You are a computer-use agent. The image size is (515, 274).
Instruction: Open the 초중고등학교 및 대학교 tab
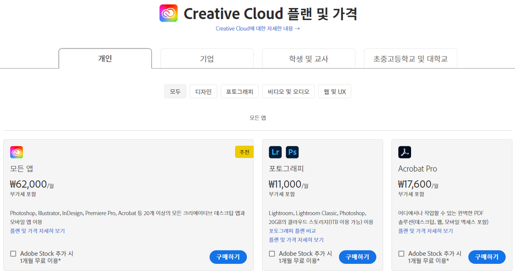(x=411, y=59)
